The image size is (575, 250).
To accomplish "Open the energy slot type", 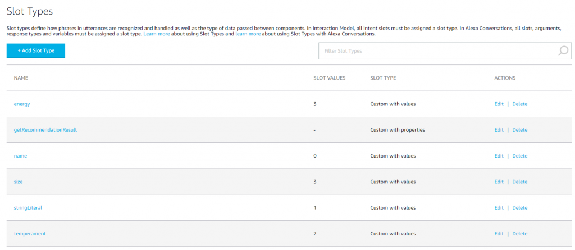I will (x=22, y=104).
